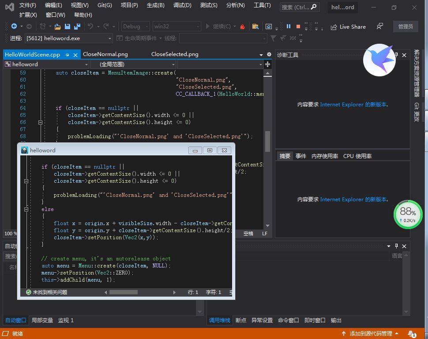428x339 pixels.
Task: Click the Send Feedback icon
Action: 379,26
